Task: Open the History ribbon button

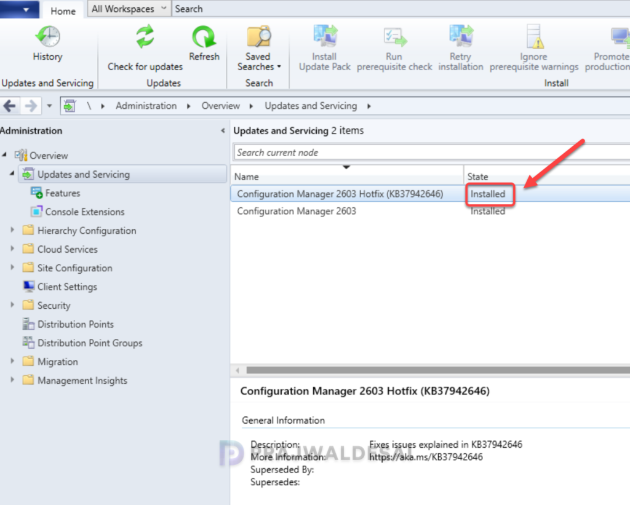Action: (48, 44)
